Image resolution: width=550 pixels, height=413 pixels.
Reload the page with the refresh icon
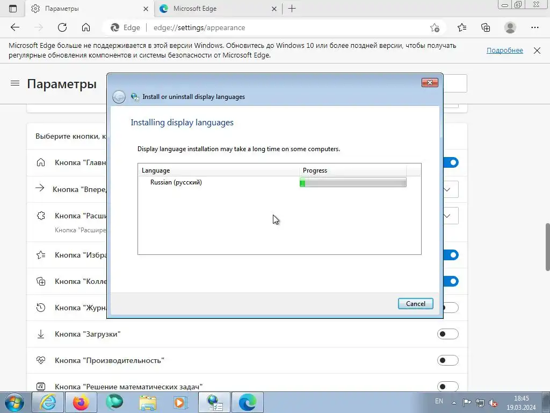point(62,27)
